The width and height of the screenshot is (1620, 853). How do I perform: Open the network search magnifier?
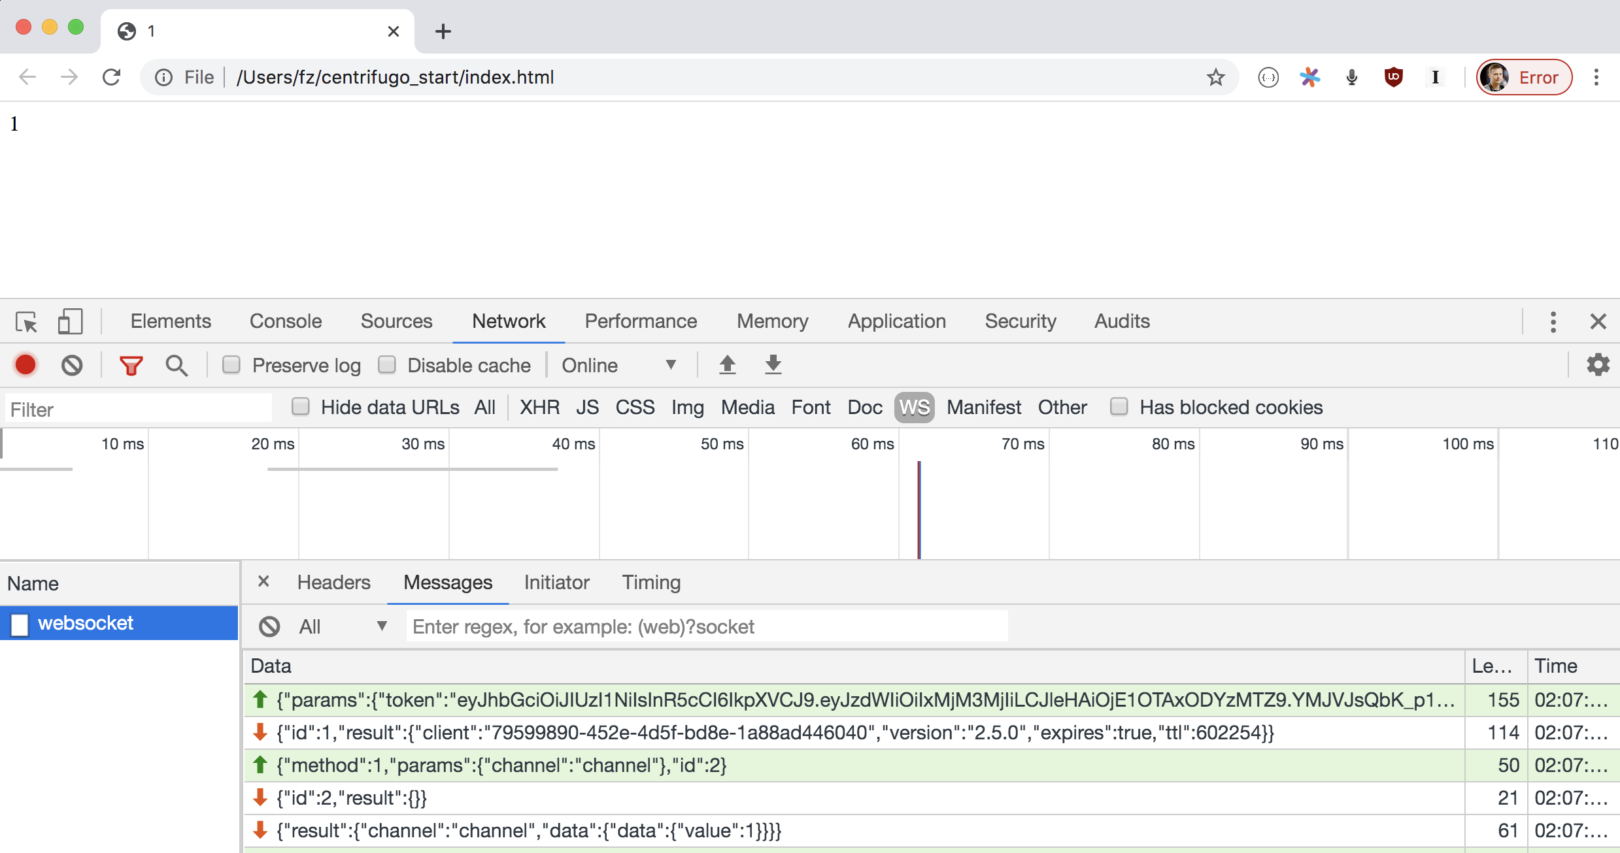177,365
